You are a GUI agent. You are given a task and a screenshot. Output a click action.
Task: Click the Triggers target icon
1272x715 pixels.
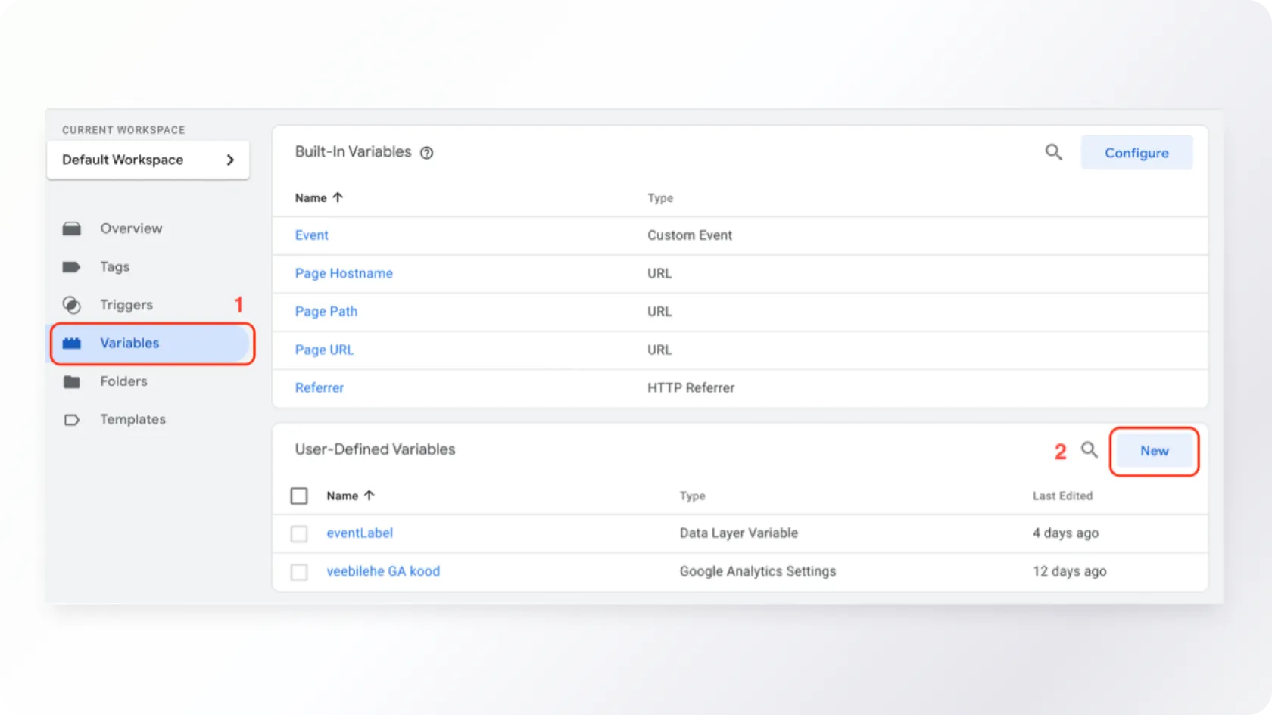(71, 305)
